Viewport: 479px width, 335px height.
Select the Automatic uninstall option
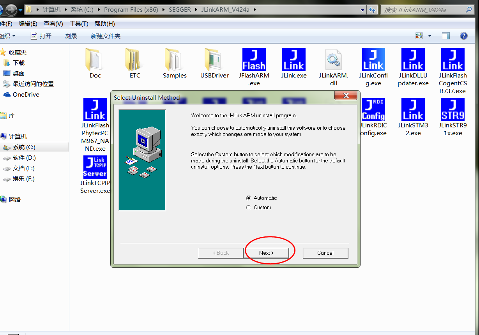click(248, 198)
